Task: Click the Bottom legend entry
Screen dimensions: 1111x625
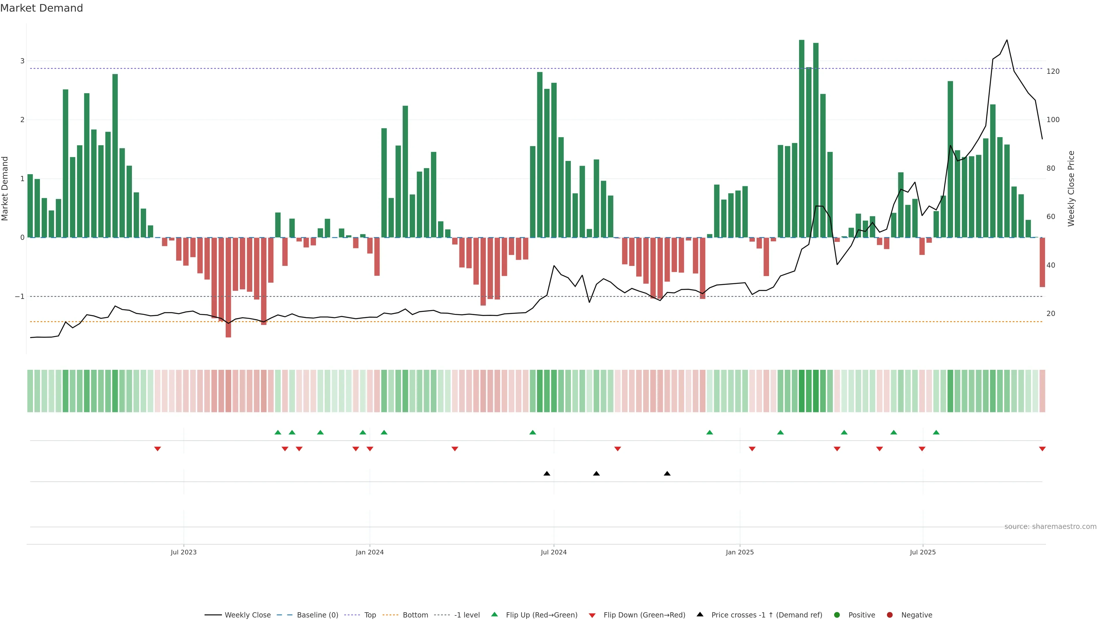Action: pyautogui.click(x=415, y=615)
